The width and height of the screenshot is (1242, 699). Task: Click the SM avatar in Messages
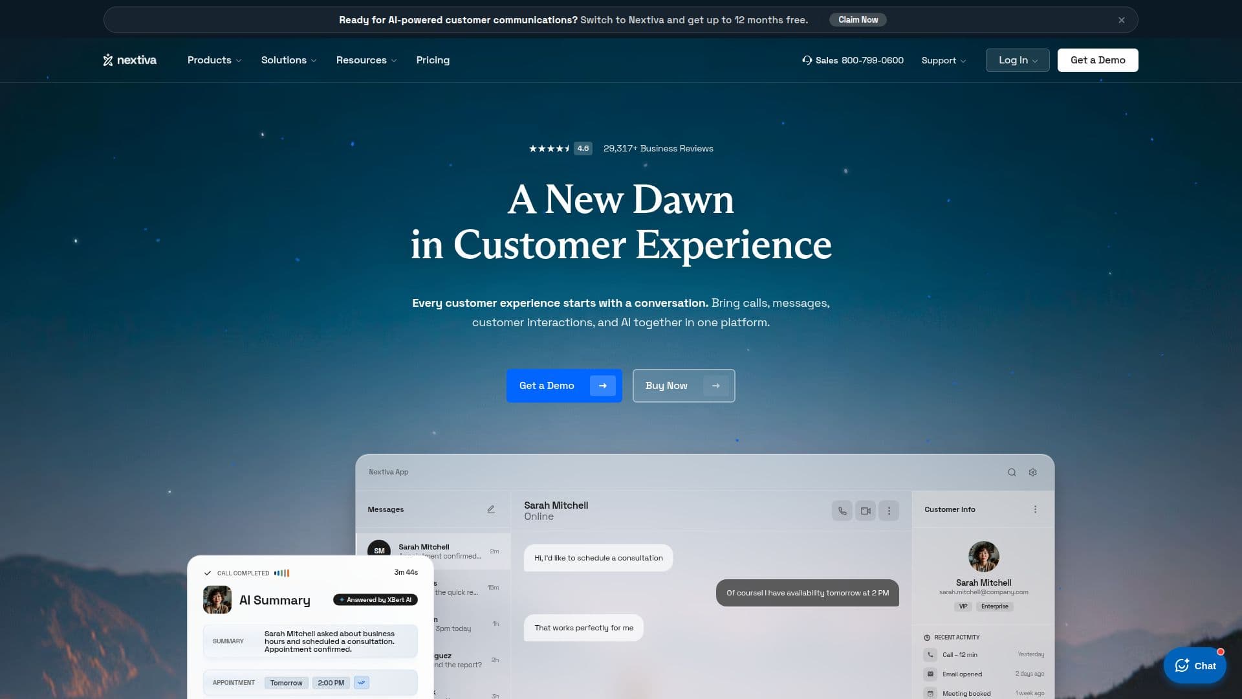379,549
